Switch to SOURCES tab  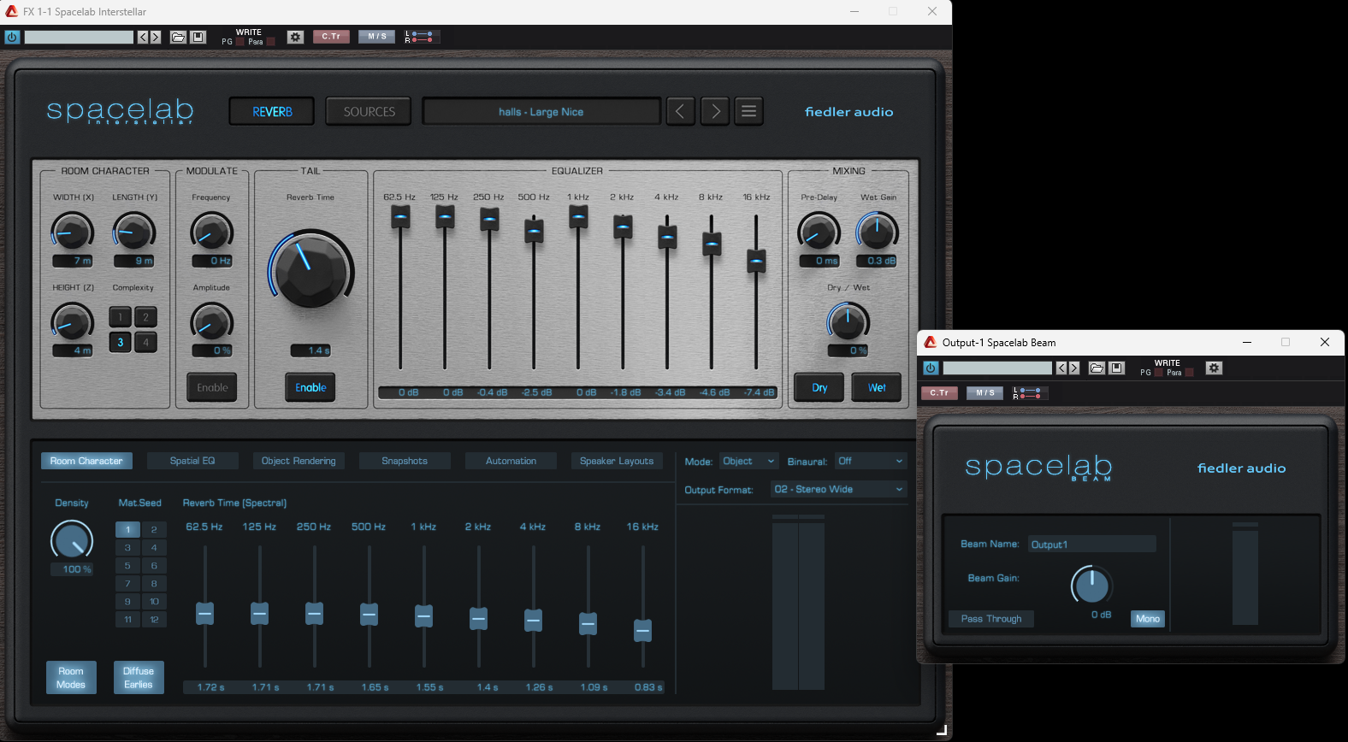[369, 111]
